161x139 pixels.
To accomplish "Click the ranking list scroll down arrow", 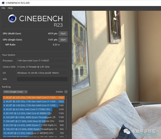I will 66,136.
